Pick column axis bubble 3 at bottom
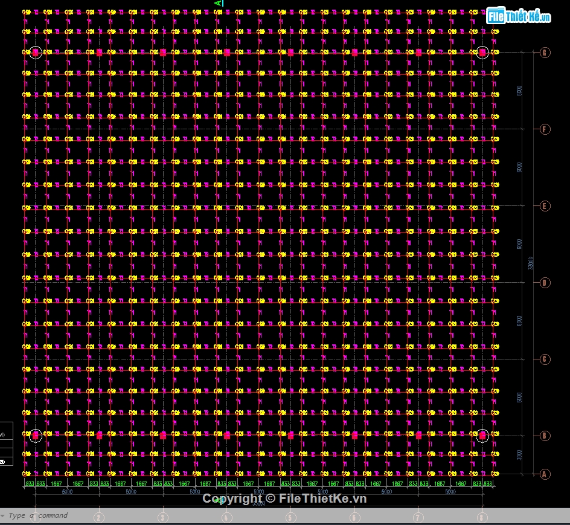This screenshot has height=525, width=570. [163, 517]
